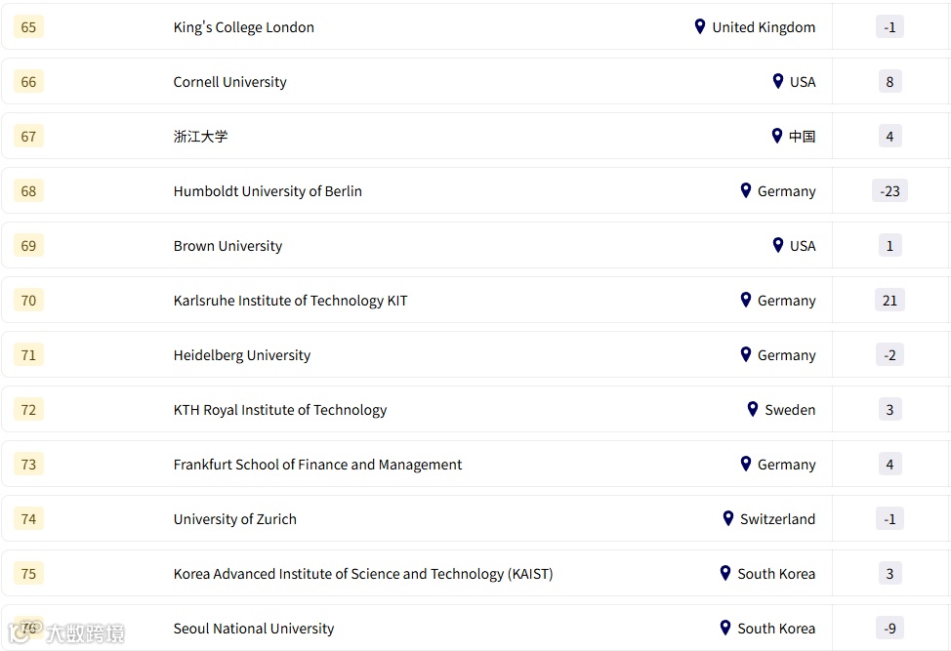The image size is (951, 651).
Task: Click the pin icon in the Seoul National University row
Action: (724, 628)
